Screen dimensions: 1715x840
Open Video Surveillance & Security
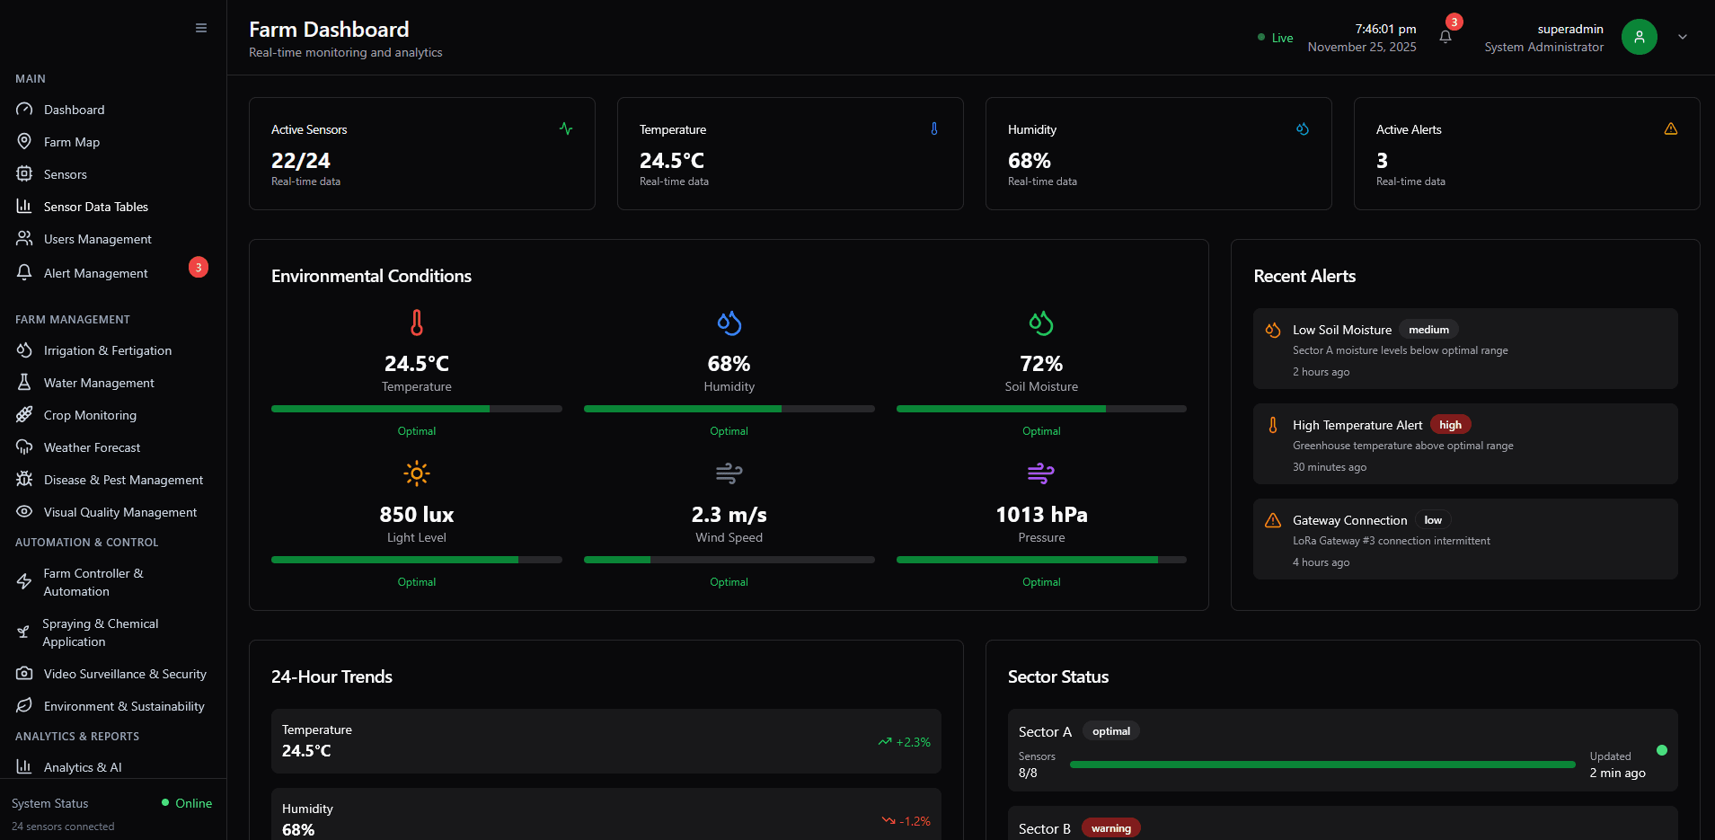click(125, 674)
